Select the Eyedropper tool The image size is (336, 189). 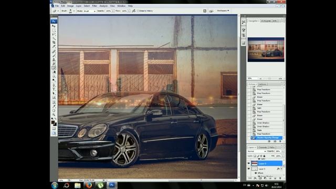(x=54, y=106)
